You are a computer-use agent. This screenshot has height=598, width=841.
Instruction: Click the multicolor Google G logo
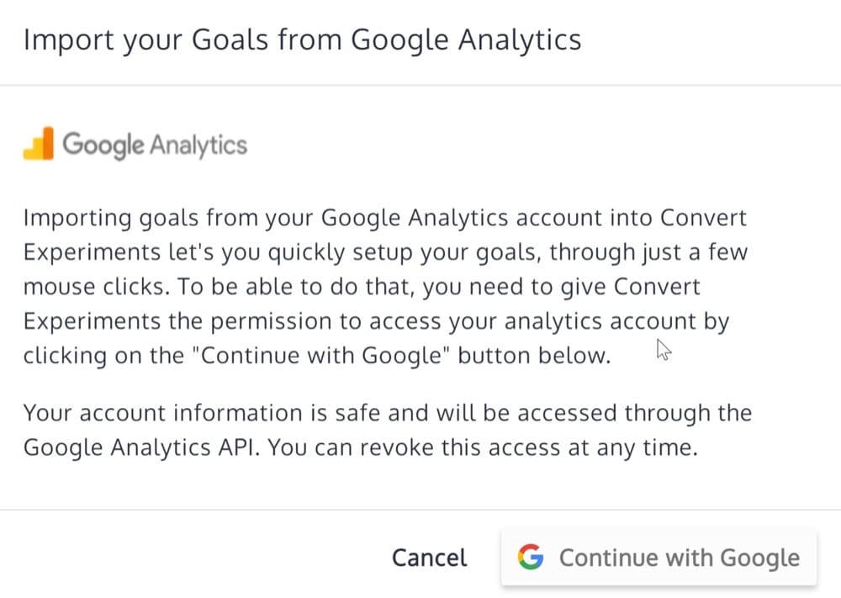pos(530,557)
